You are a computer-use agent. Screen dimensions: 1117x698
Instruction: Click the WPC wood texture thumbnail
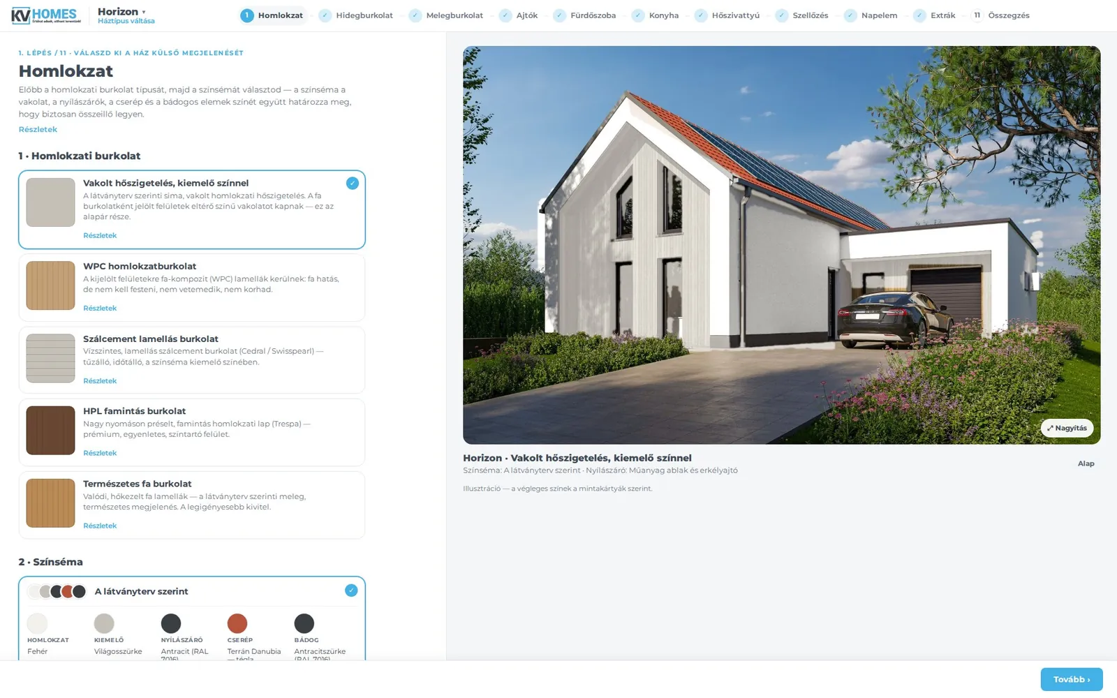(x=50, y=285)
